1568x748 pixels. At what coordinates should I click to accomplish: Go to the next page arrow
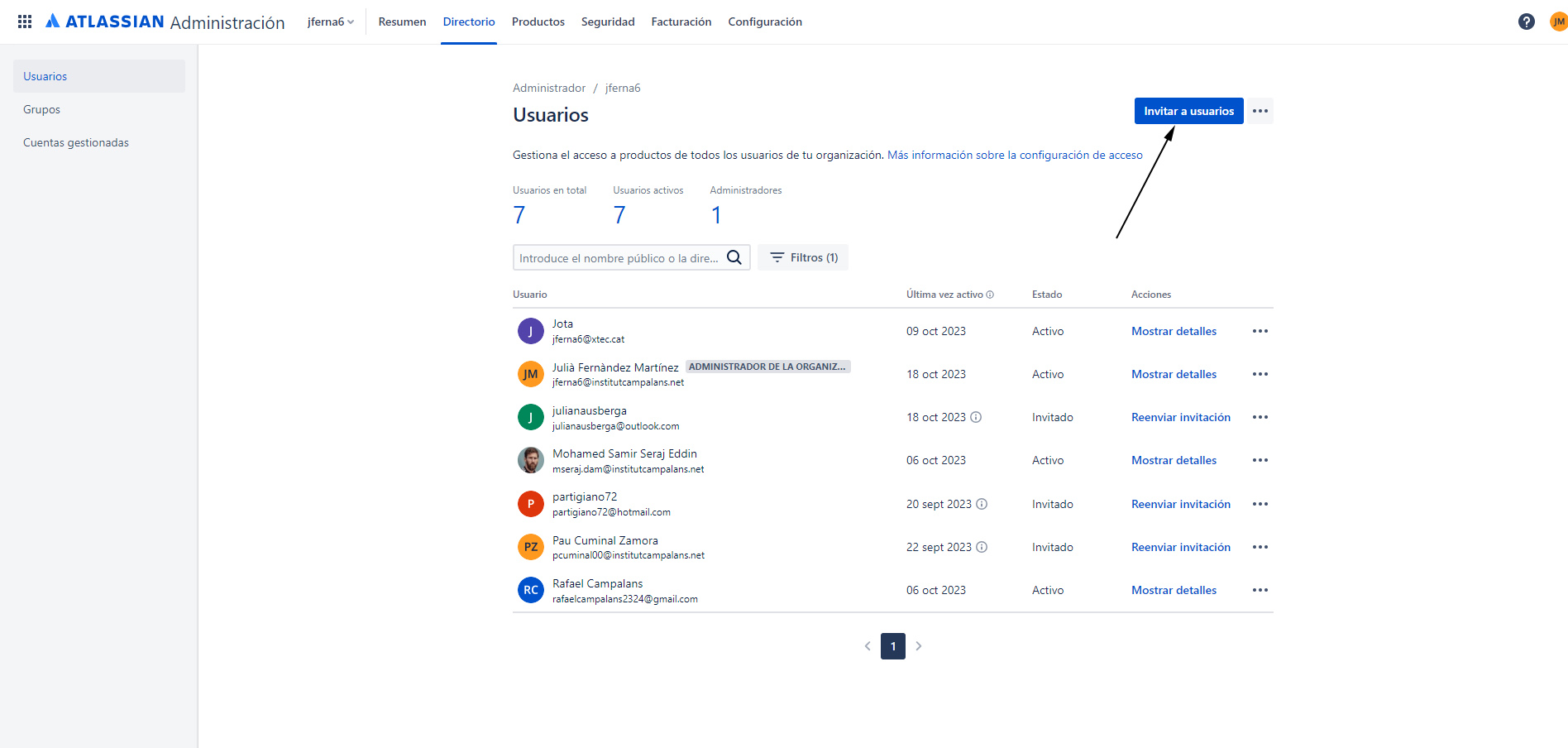pos(918,646)
